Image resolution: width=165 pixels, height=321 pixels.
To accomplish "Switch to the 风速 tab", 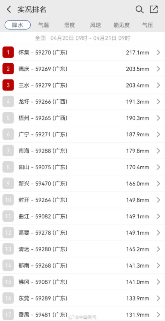I will pos(96,25).
